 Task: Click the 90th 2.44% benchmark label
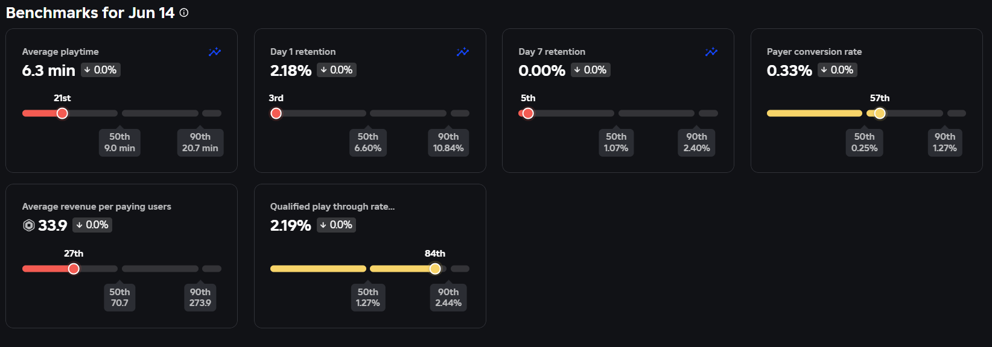(448, 298)
